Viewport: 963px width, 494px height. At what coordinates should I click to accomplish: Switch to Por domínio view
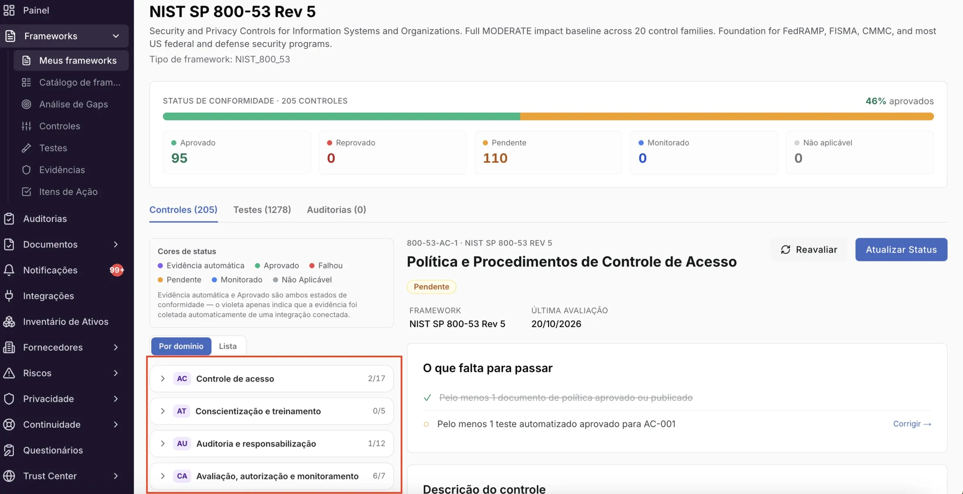point(181,346)
